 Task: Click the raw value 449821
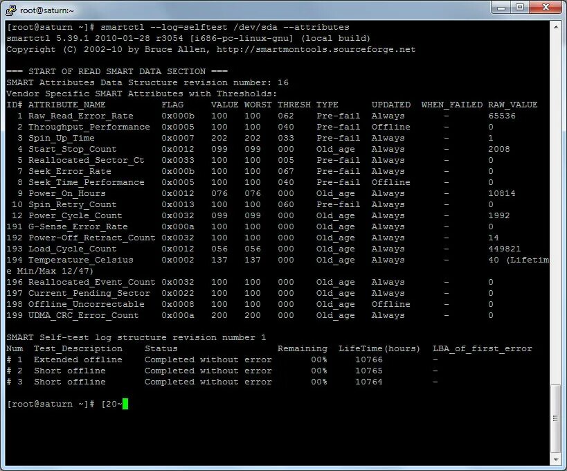click(505, 249)
